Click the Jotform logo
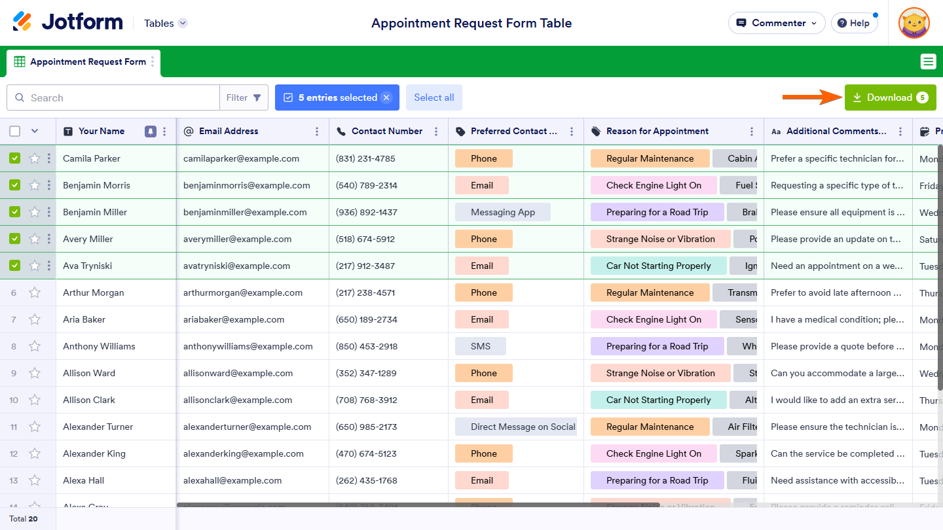The height and width of the screenshot is (530, 943). pos(67,22)
